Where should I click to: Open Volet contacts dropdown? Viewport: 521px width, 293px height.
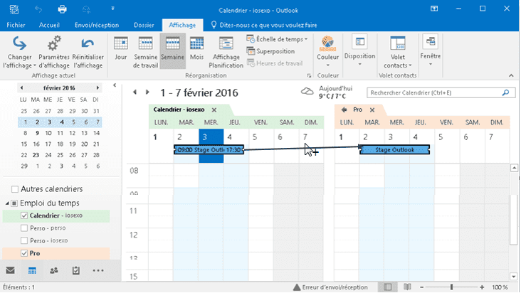coord(397,51)
